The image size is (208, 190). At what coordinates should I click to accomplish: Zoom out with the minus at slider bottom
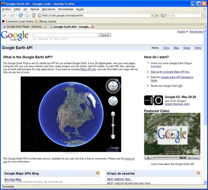tap(113, 136)
